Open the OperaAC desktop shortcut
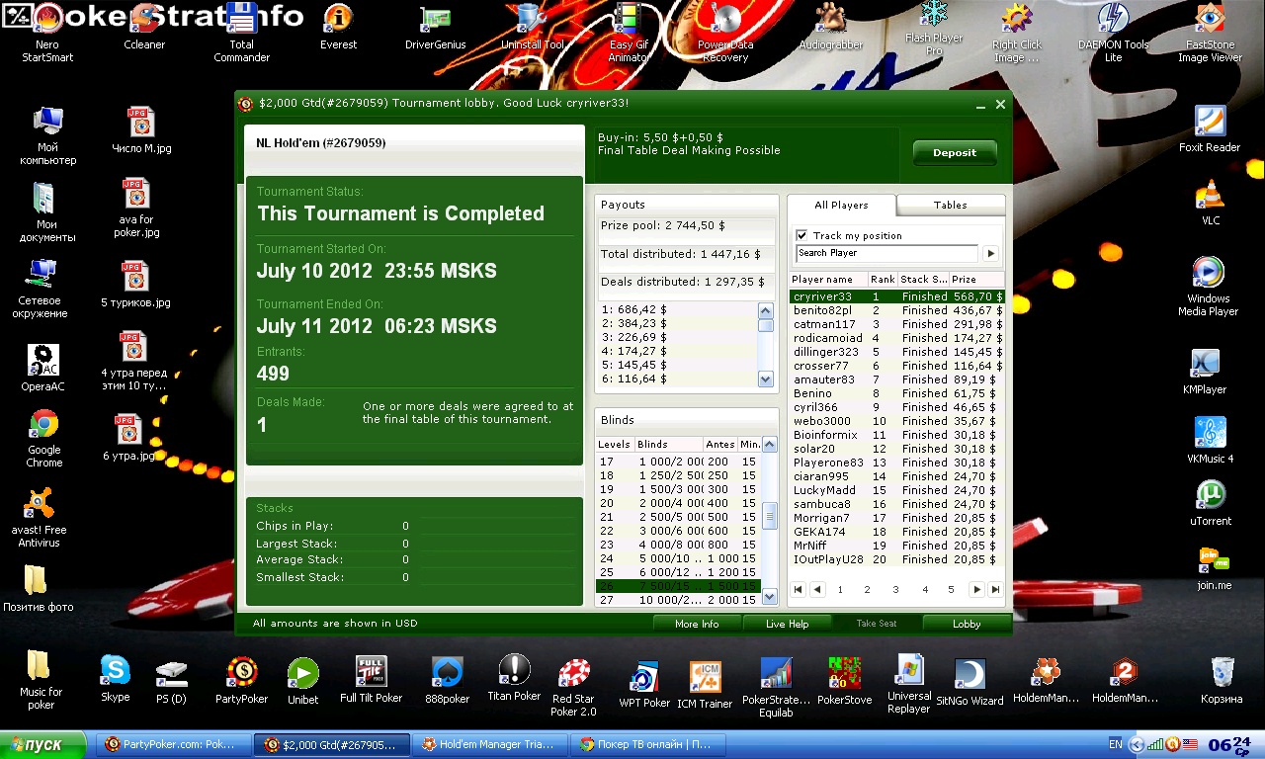This screenshot has height=759, width=1265. 42,368
